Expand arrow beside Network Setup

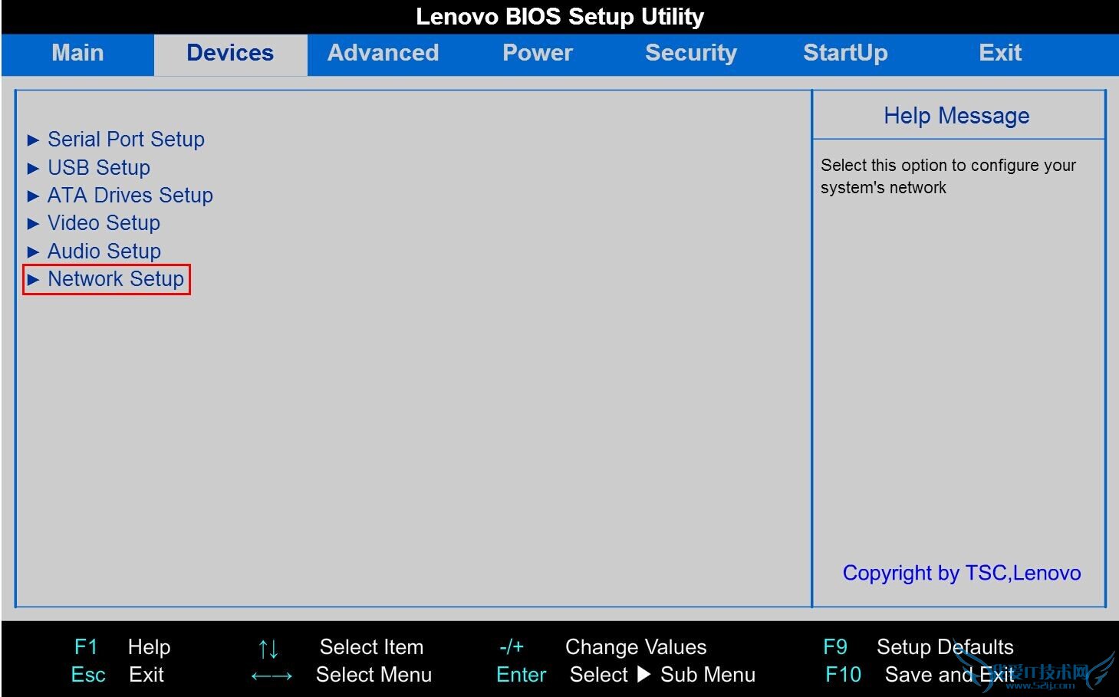click(33, 280)
